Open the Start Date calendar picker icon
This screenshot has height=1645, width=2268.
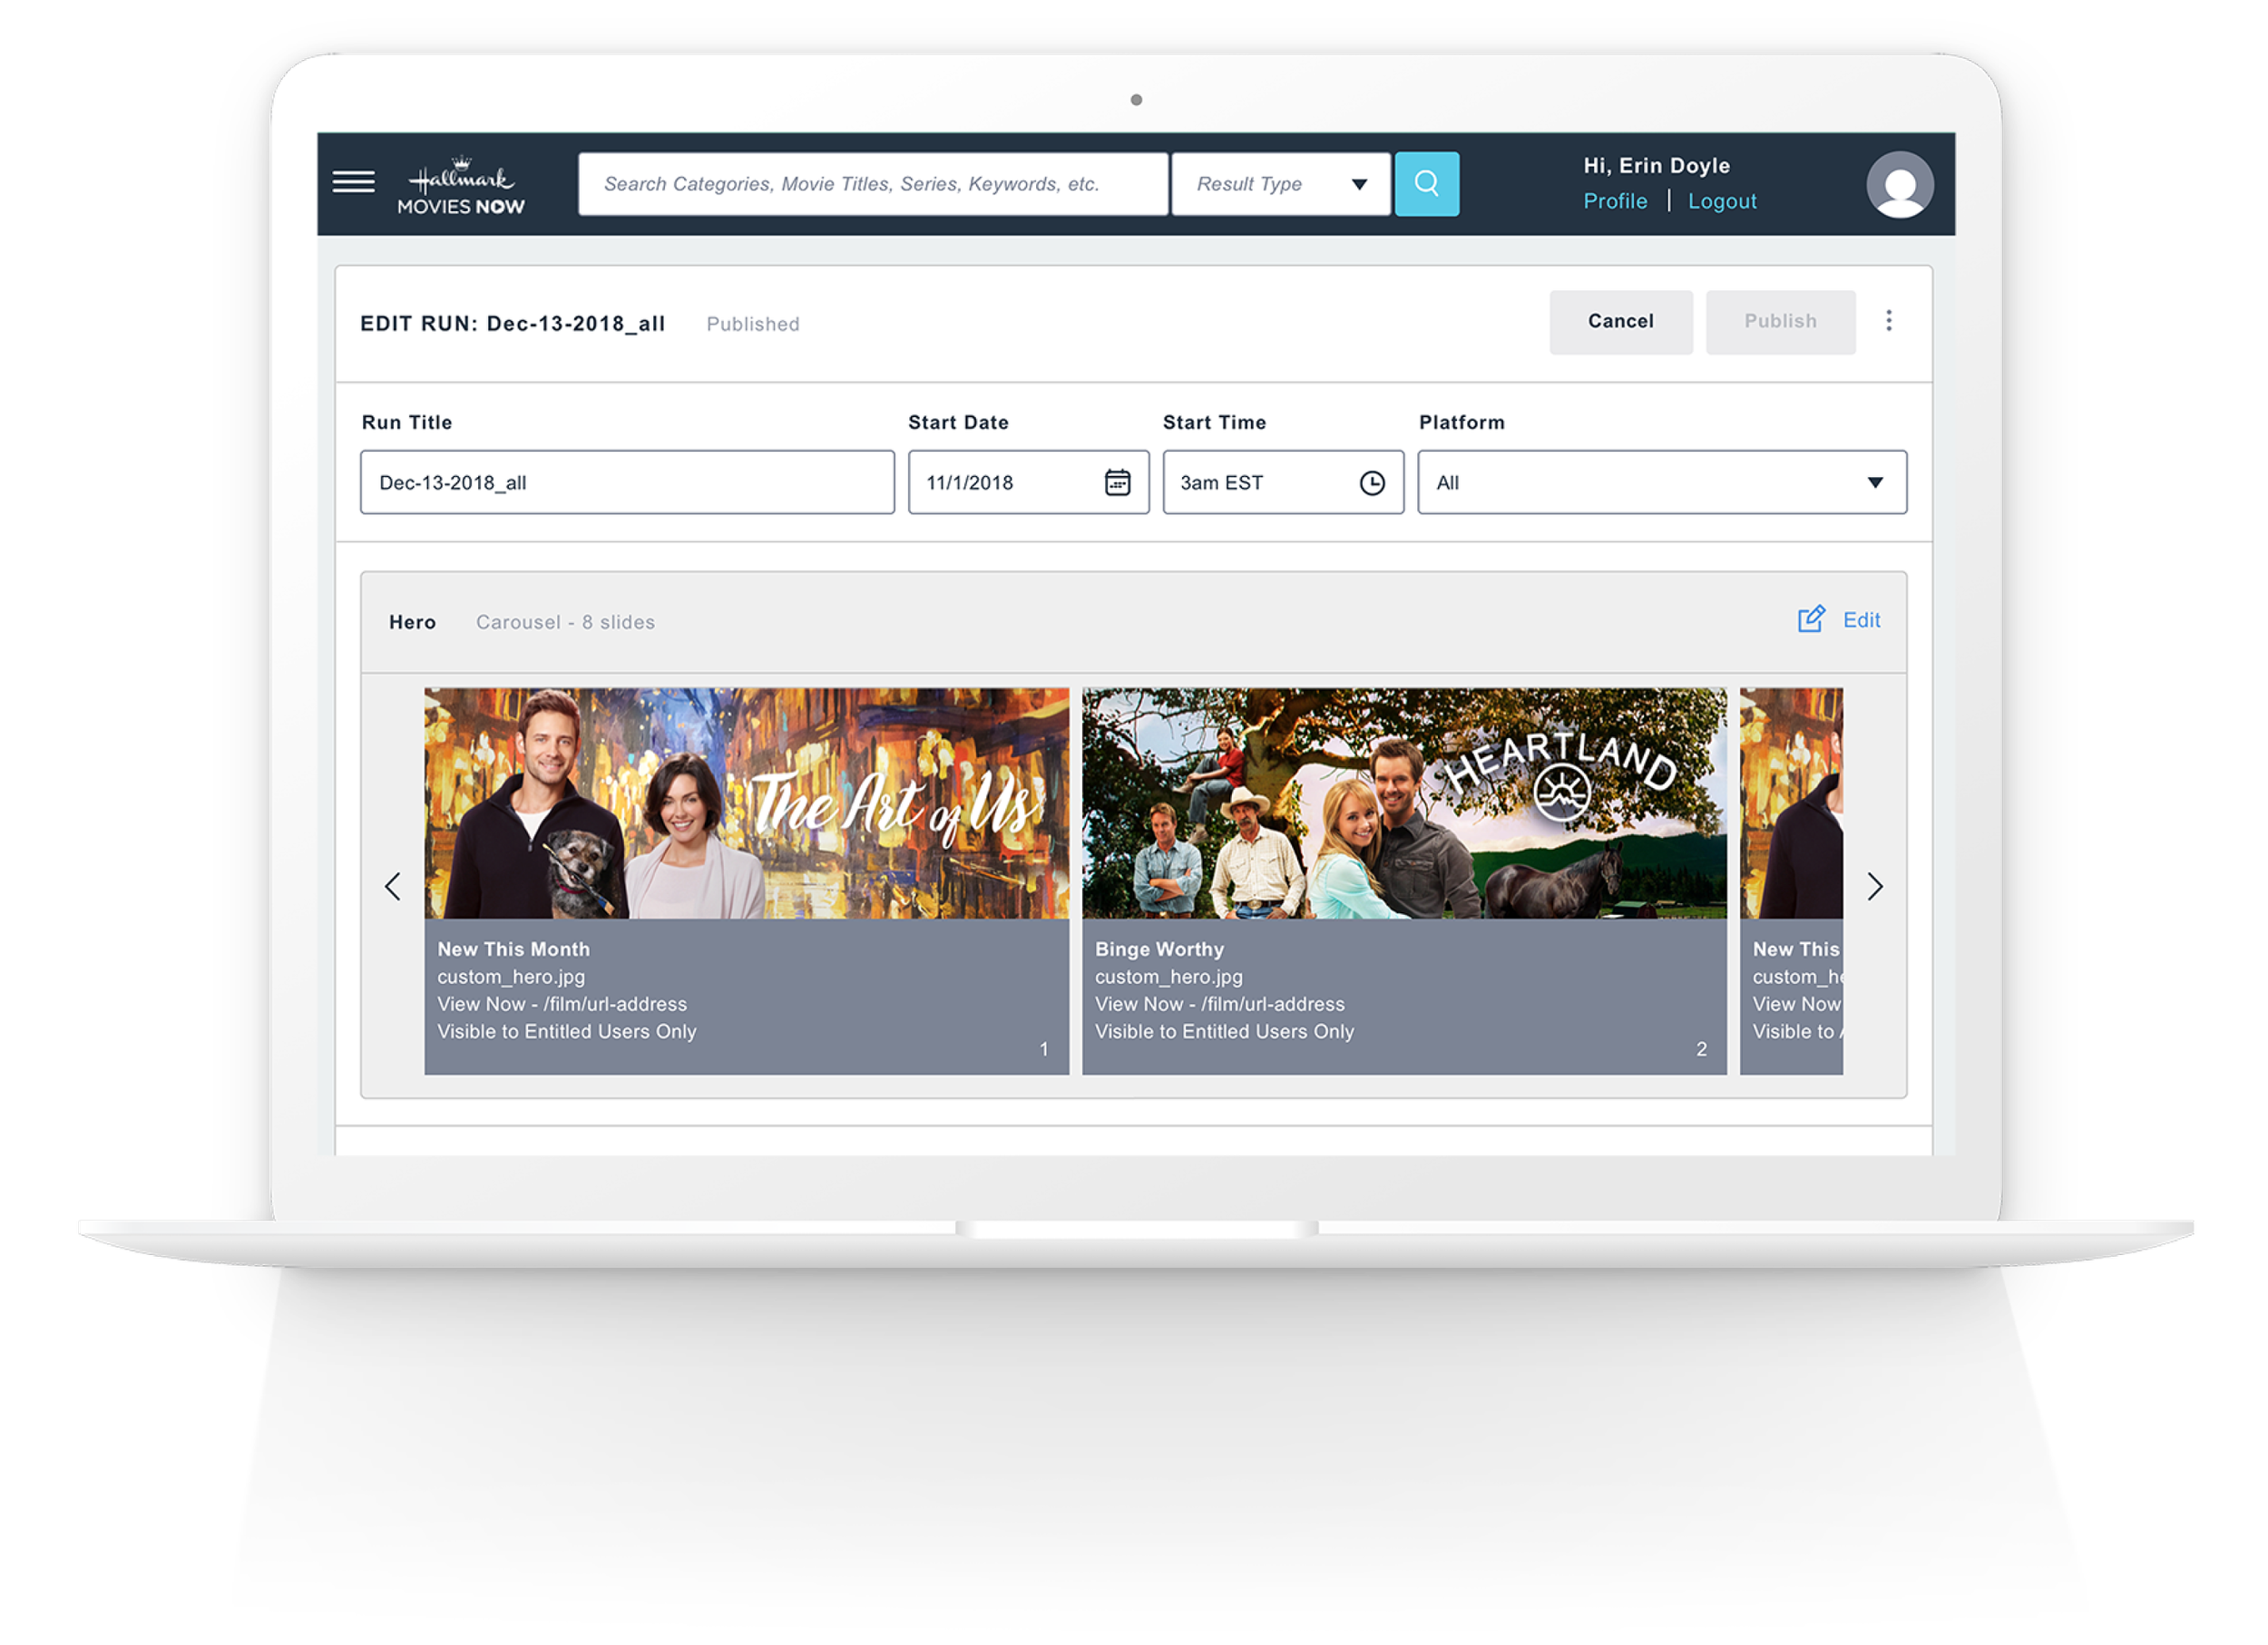click(x=1117, y=482)
